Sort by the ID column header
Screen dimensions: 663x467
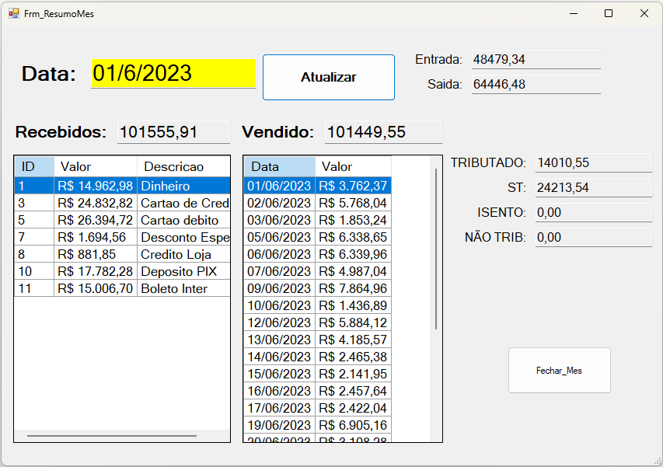tap(34, 166)
